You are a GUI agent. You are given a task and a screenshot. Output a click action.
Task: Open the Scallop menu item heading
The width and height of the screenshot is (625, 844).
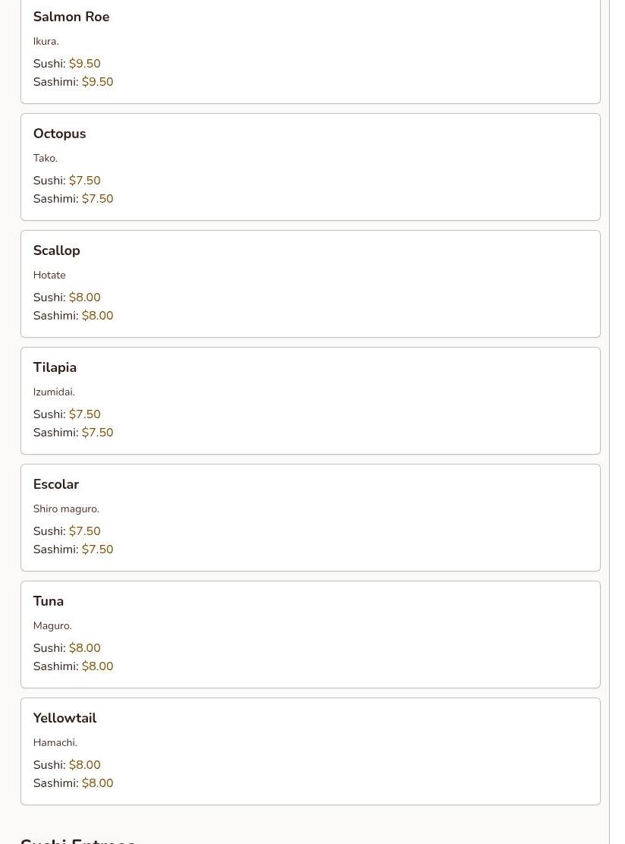(x=56, y=250)
